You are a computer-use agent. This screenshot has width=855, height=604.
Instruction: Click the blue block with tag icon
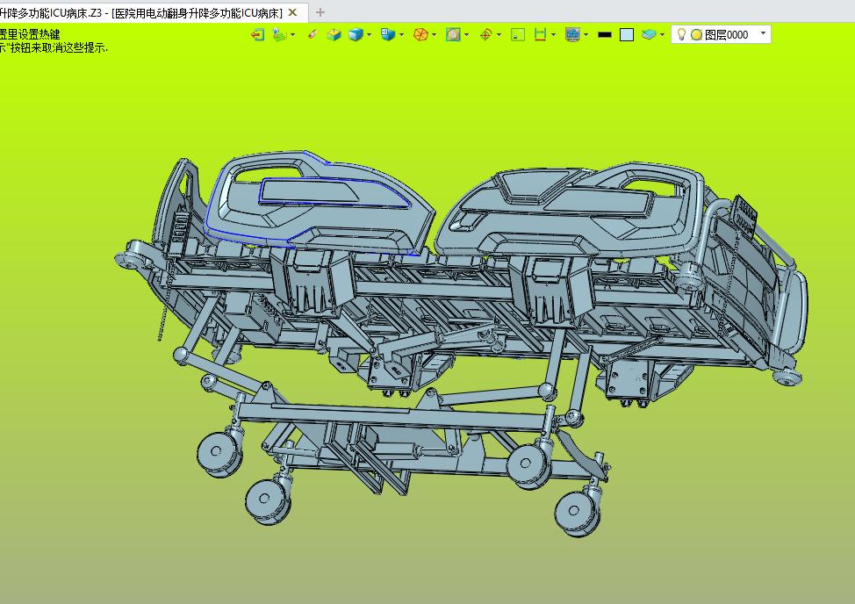click(388, 35)
